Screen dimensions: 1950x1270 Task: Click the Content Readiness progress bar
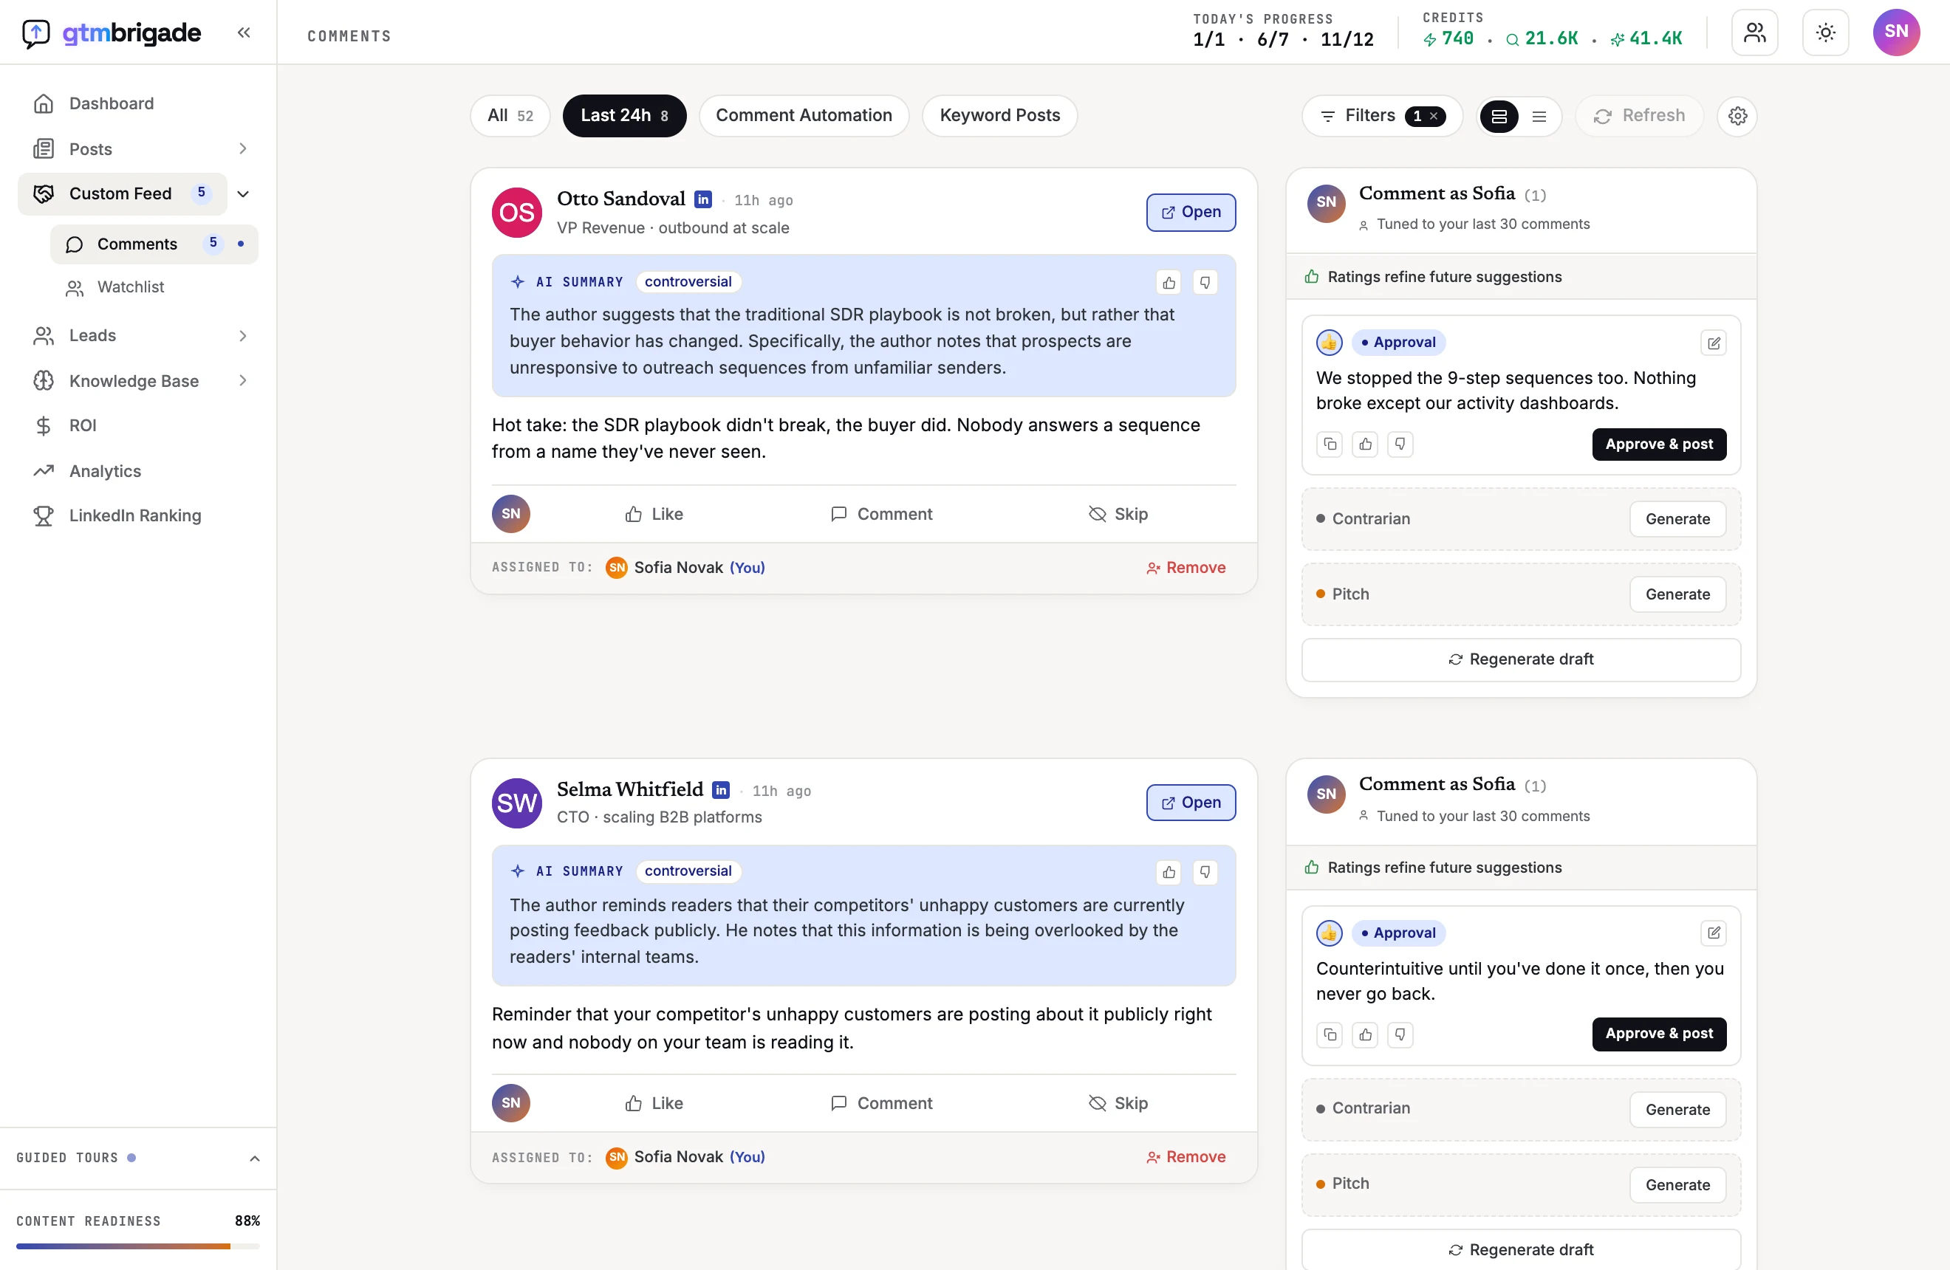tap(137, 1246)
